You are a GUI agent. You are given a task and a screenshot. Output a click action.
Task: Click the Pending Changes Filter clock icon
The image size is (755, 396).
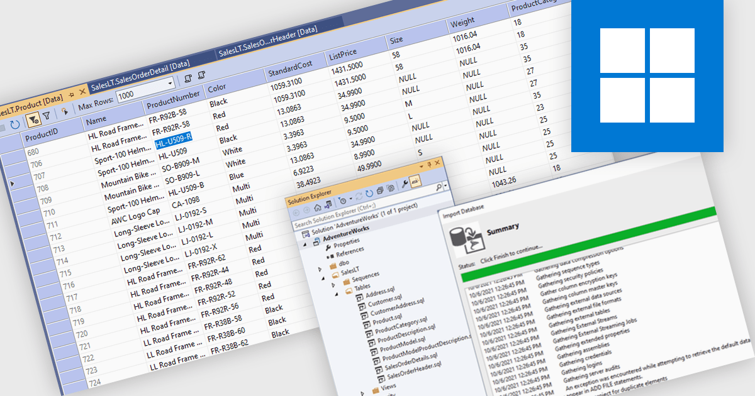pyautogui.click(x=343, y=201)
